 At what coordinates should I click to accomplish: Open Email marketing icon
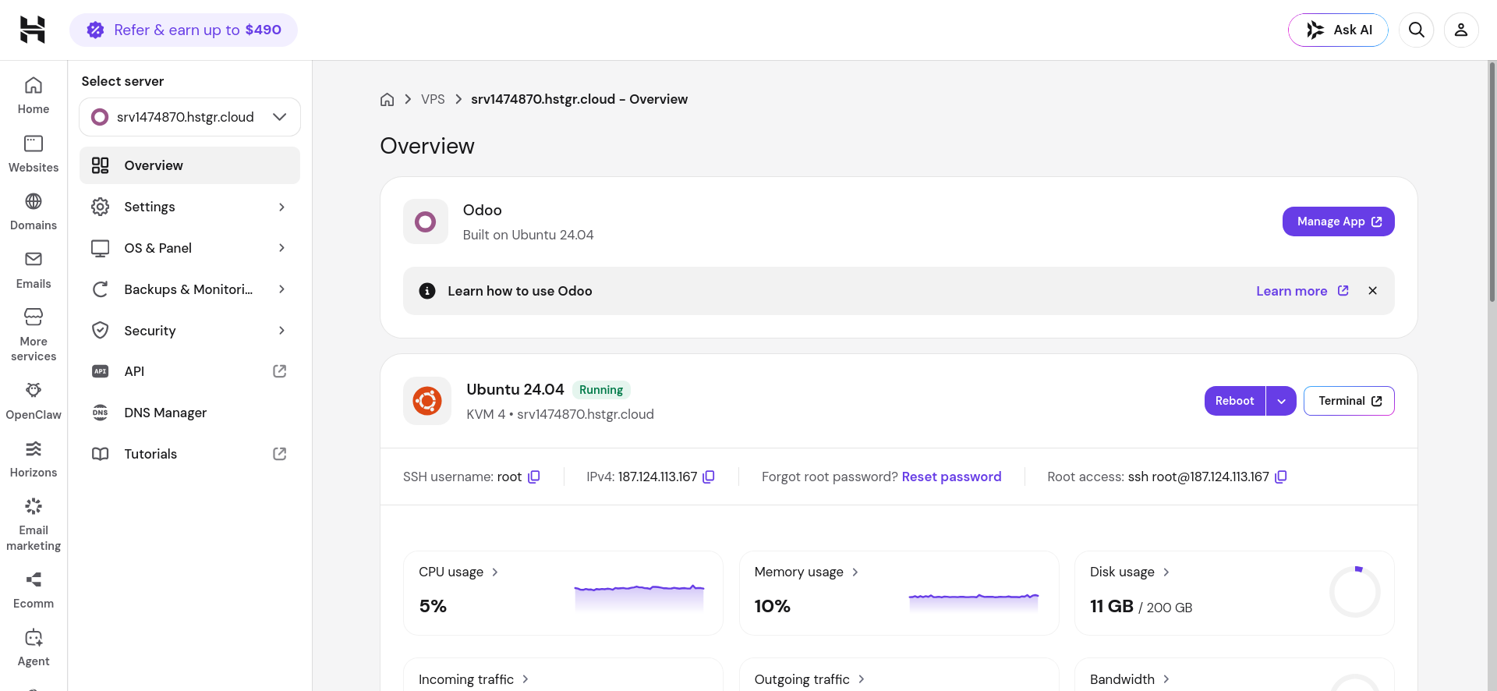point(34,506)
